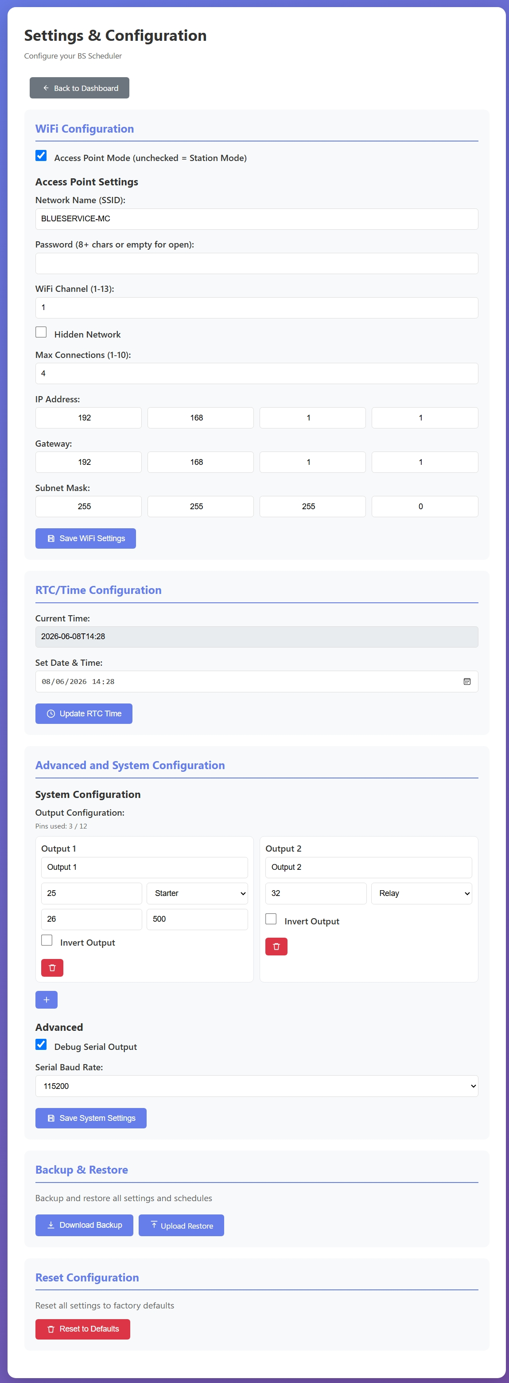Click Download Backup button

pos(84,1225)
